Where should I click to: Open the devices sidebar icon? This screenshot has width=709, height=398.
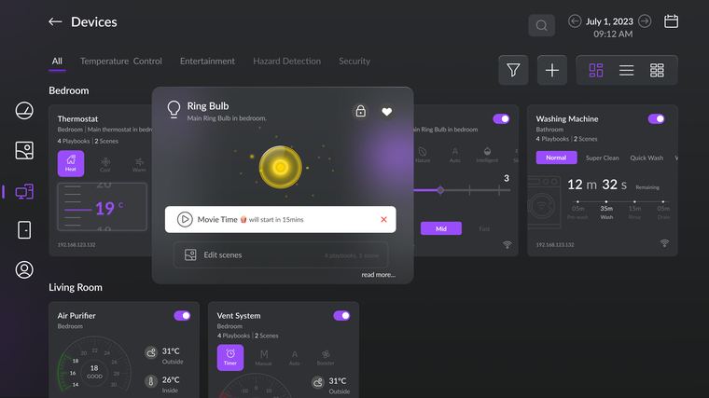tap(24, 192)
